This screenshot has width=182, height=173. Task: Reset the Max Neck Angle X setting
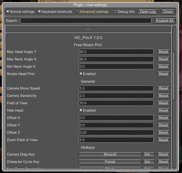coord(163,59)
